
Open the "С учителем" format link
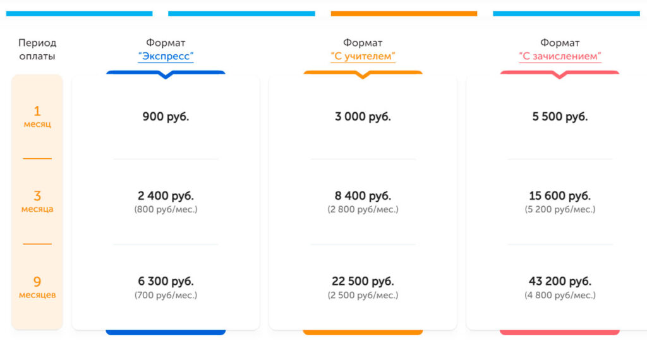pos(363,56)
